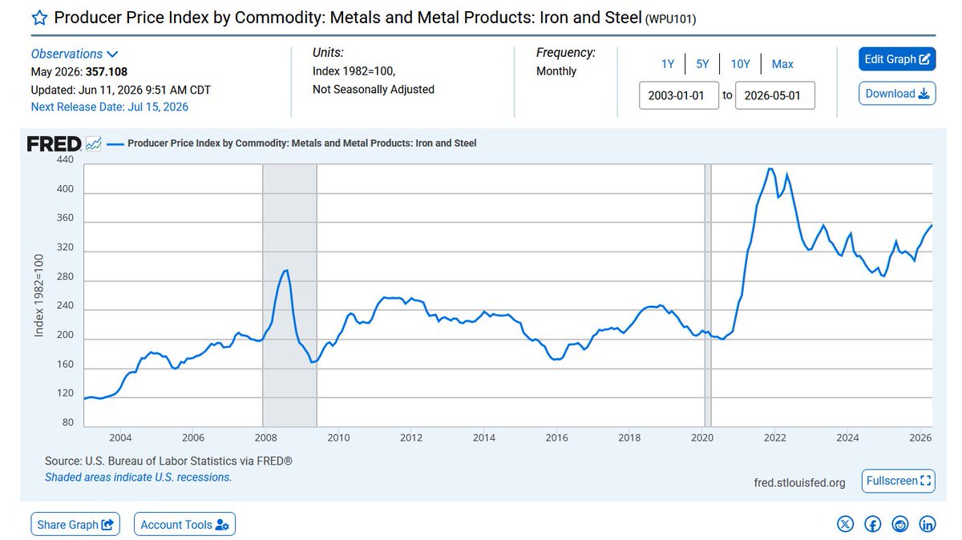The image size is (962, 540).
Task: Click the 2012 x-axis label
Action: click(x=411, y=437)
